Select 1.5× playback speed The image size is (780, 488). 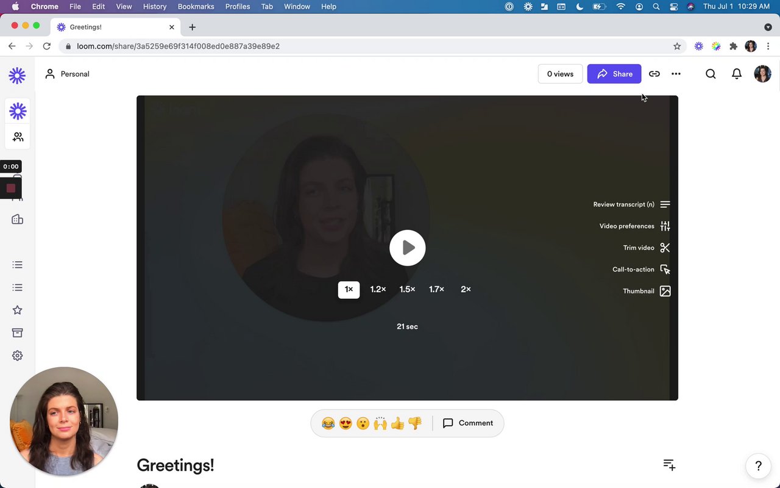(x=407, y=290)
